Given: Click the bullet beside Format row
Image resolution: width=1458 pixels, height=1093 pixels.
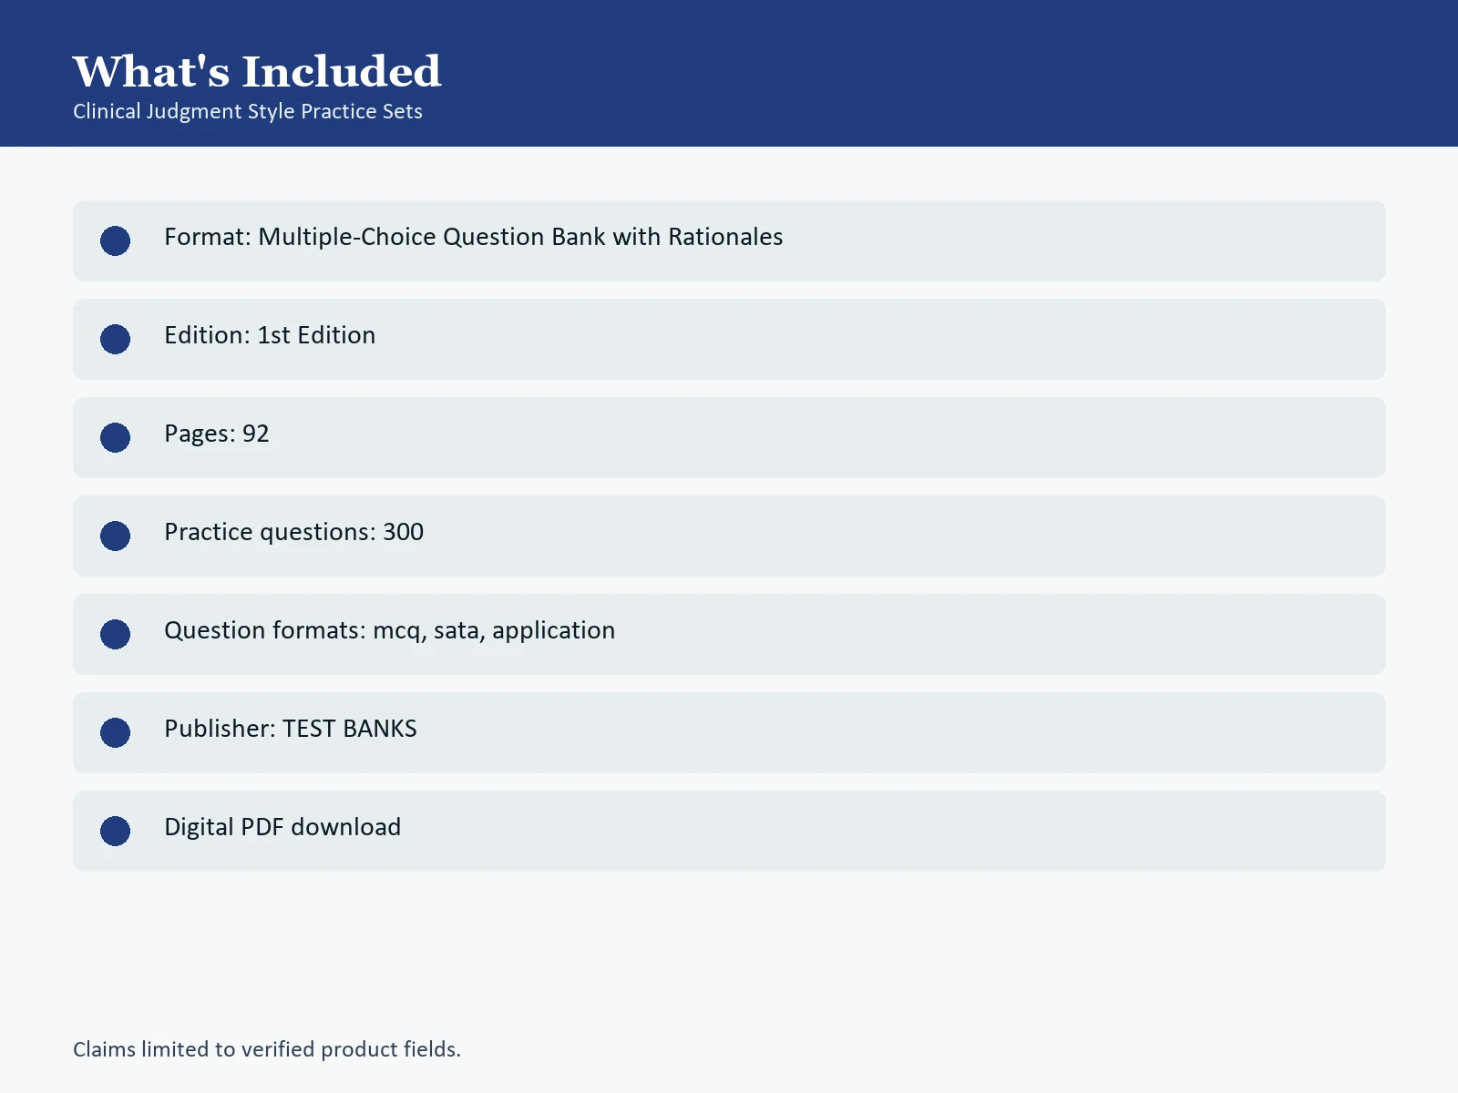Looking at the screenshot, I should 115,240.
